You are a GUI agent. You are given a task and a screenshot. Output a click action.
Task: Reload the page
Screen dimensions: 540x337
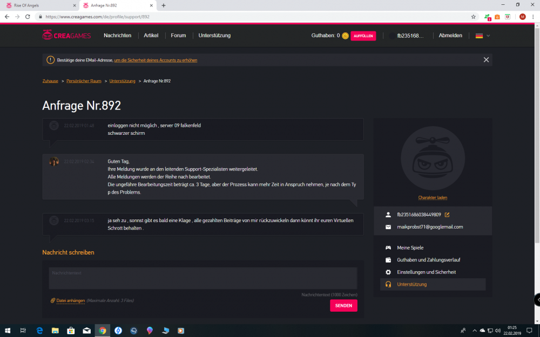[x=28, y=17]
